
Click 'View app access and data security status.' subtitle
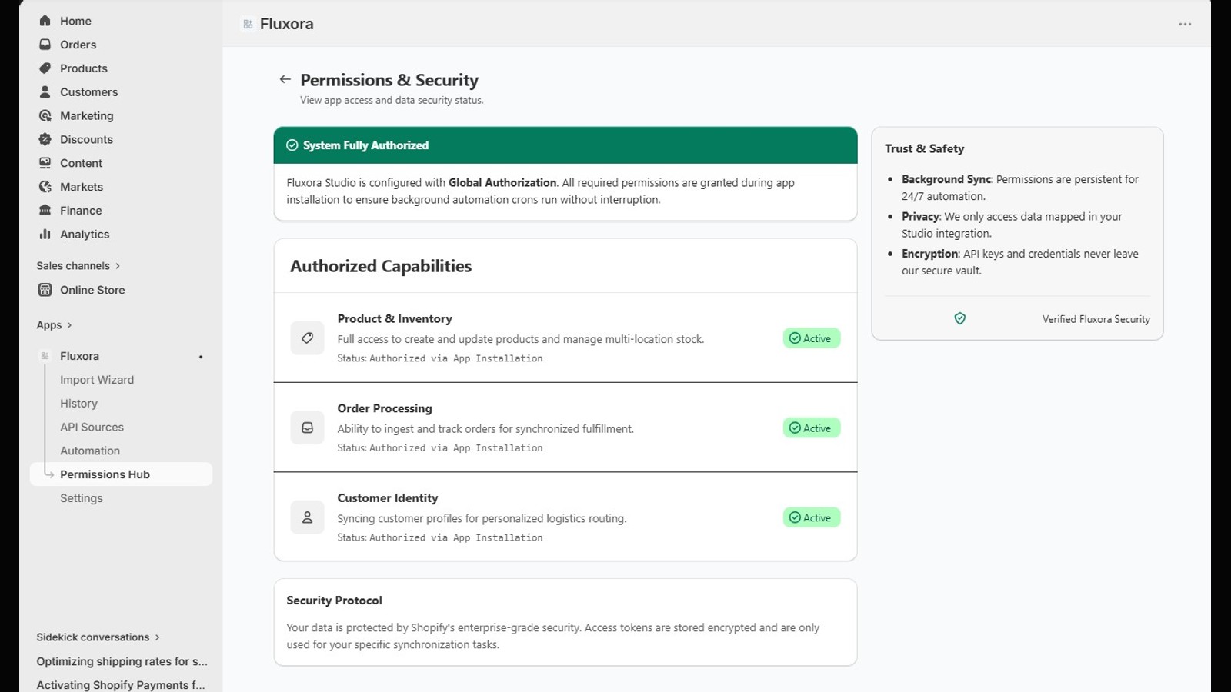[x=392, y=100]
